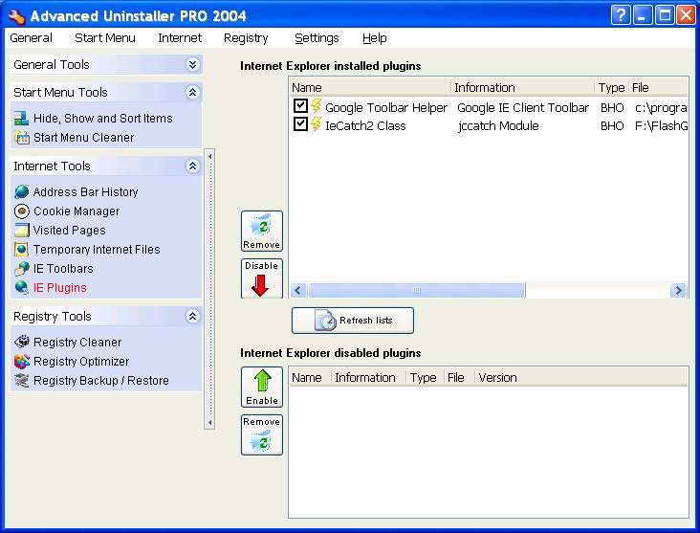Open the Settings menu
This screenshot has height=533, width=700.
[x=317, y=38]
